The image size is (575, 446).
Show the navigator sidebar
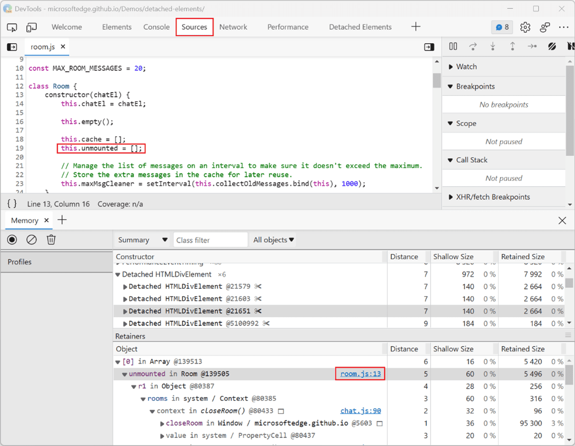[12, 47]
